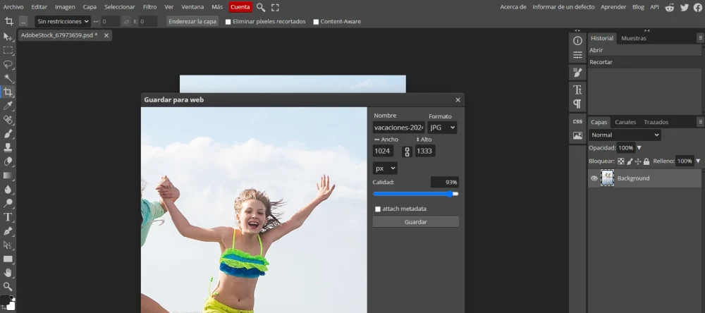This screenshot has width=705, height=313.
Task: Switch to the Canales tab
Action: (625, 122)
